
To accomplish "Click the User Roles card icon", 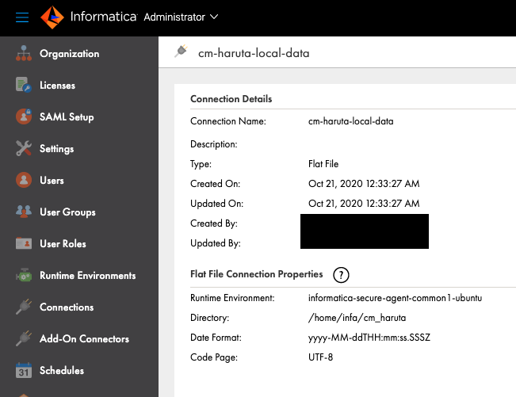I will tap(24, 243).
